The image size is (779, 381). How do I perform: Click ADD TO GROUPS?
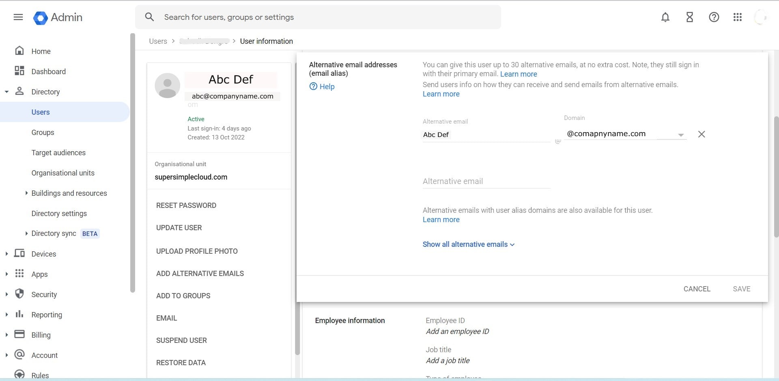tap(183, 296)
